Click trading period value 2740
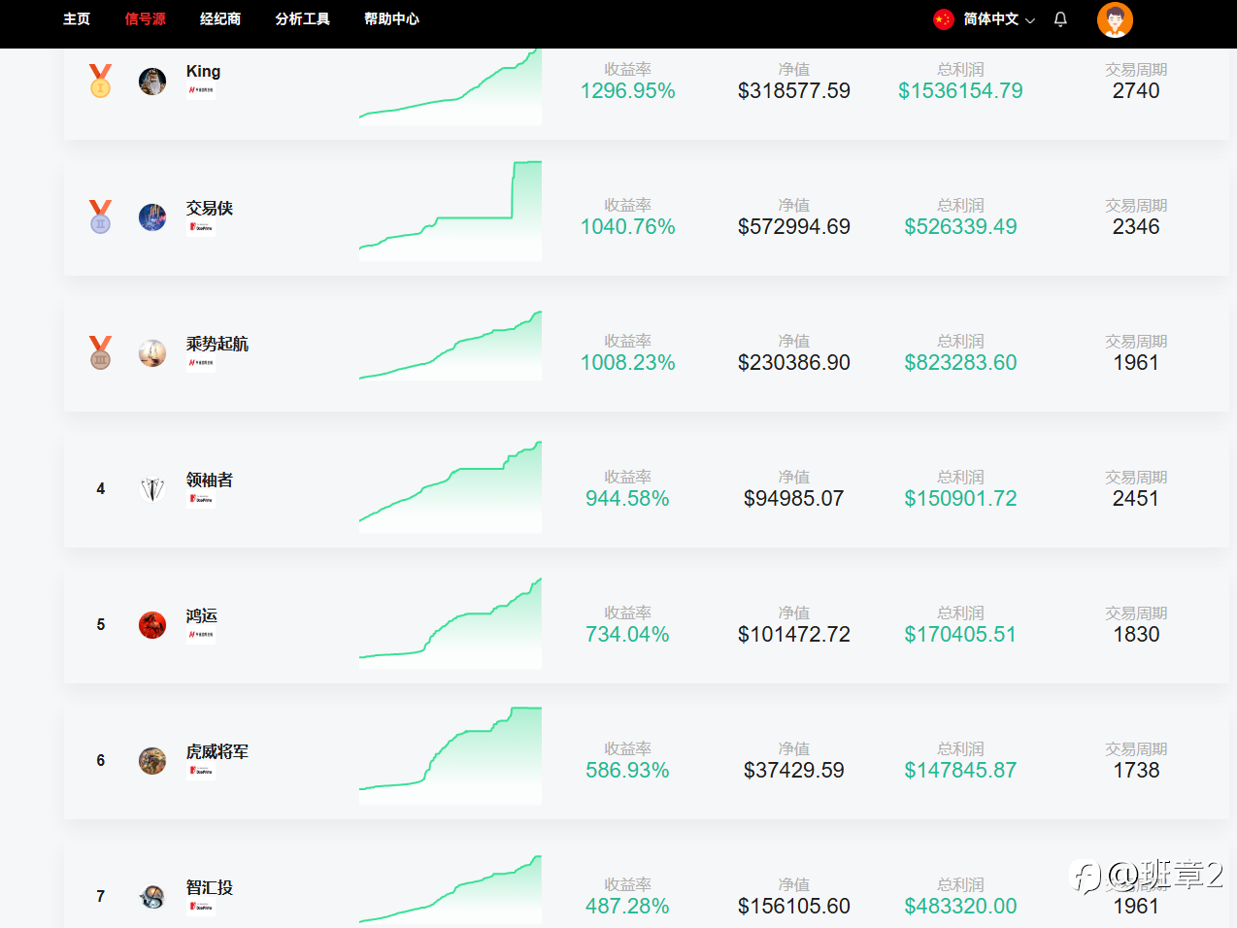This screenshot has width=1237, height=928. click(x=1136, y=91)
